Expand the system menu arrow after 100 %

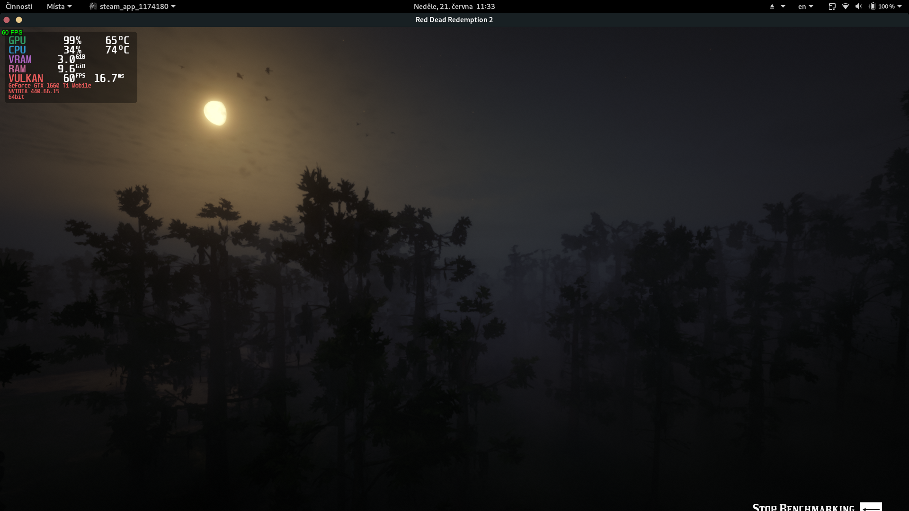pyautogui.click(x=900, y=7)
